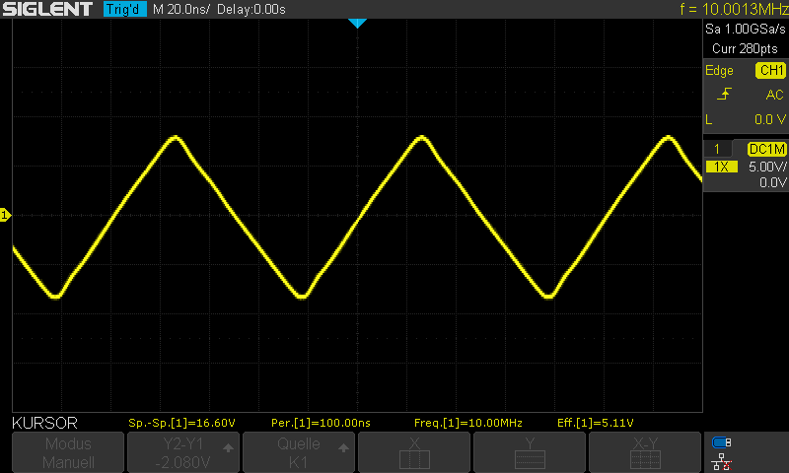This screenshot has width=789, height=473.
Task: Click the up arrow on Quelle softkey
Action: point(343,447)
